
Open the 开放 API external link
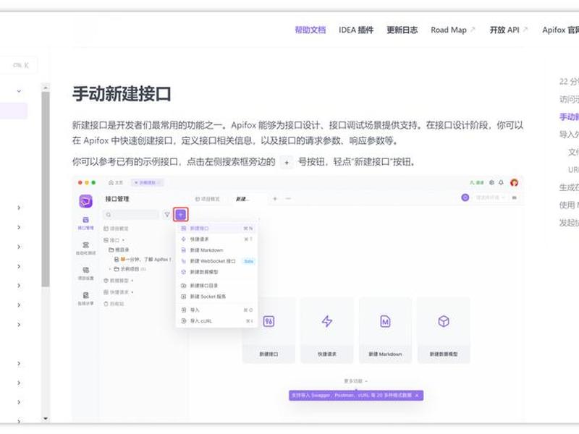click(509, 30)
